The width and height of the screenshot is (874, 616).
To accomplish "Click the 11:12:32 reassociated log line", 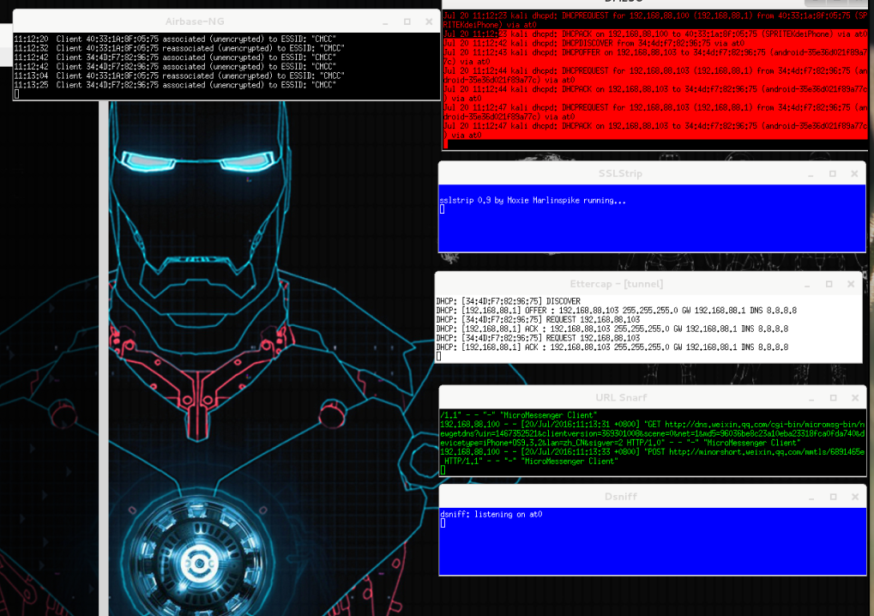I will [x=179, y=49].
